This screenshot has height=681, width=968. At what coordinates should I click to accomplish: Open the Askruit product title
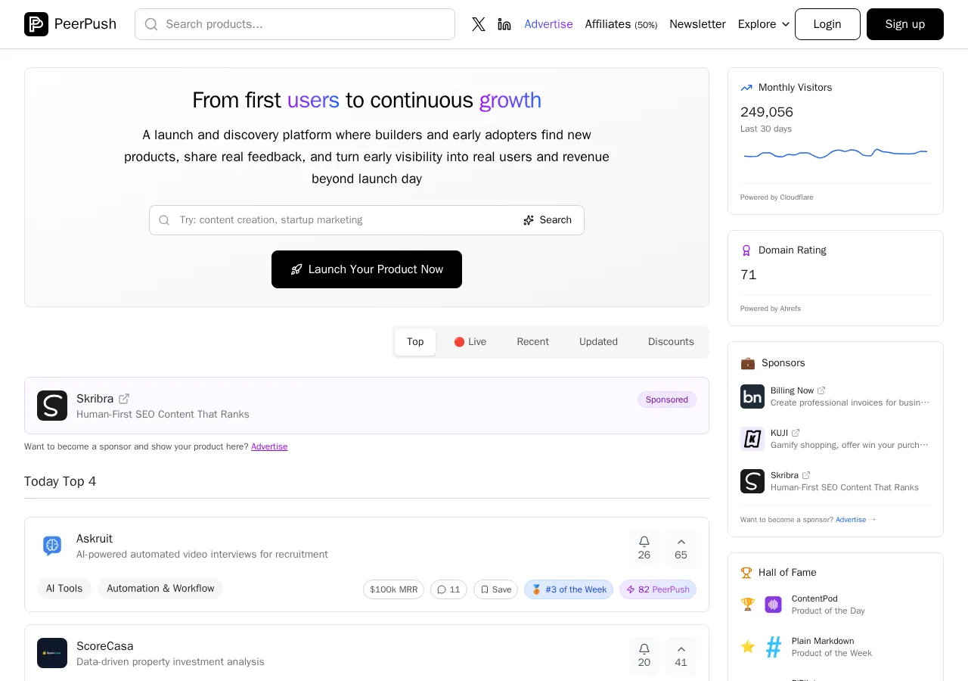[x=95, y=539]
